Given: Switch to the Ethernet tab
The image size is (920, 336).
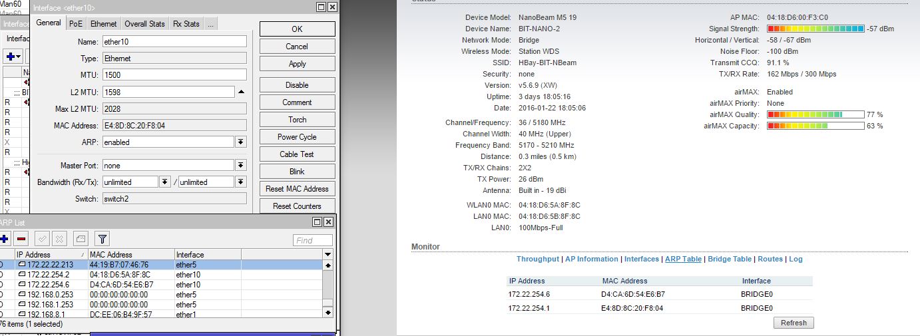Looking at the screenshot, I should (x=104, y=24).
